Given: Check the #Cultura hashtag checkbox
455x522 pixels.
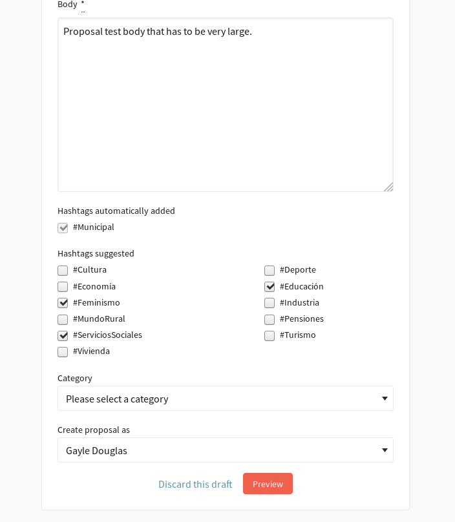Looking at the screenshot, I should coord(63,270).
